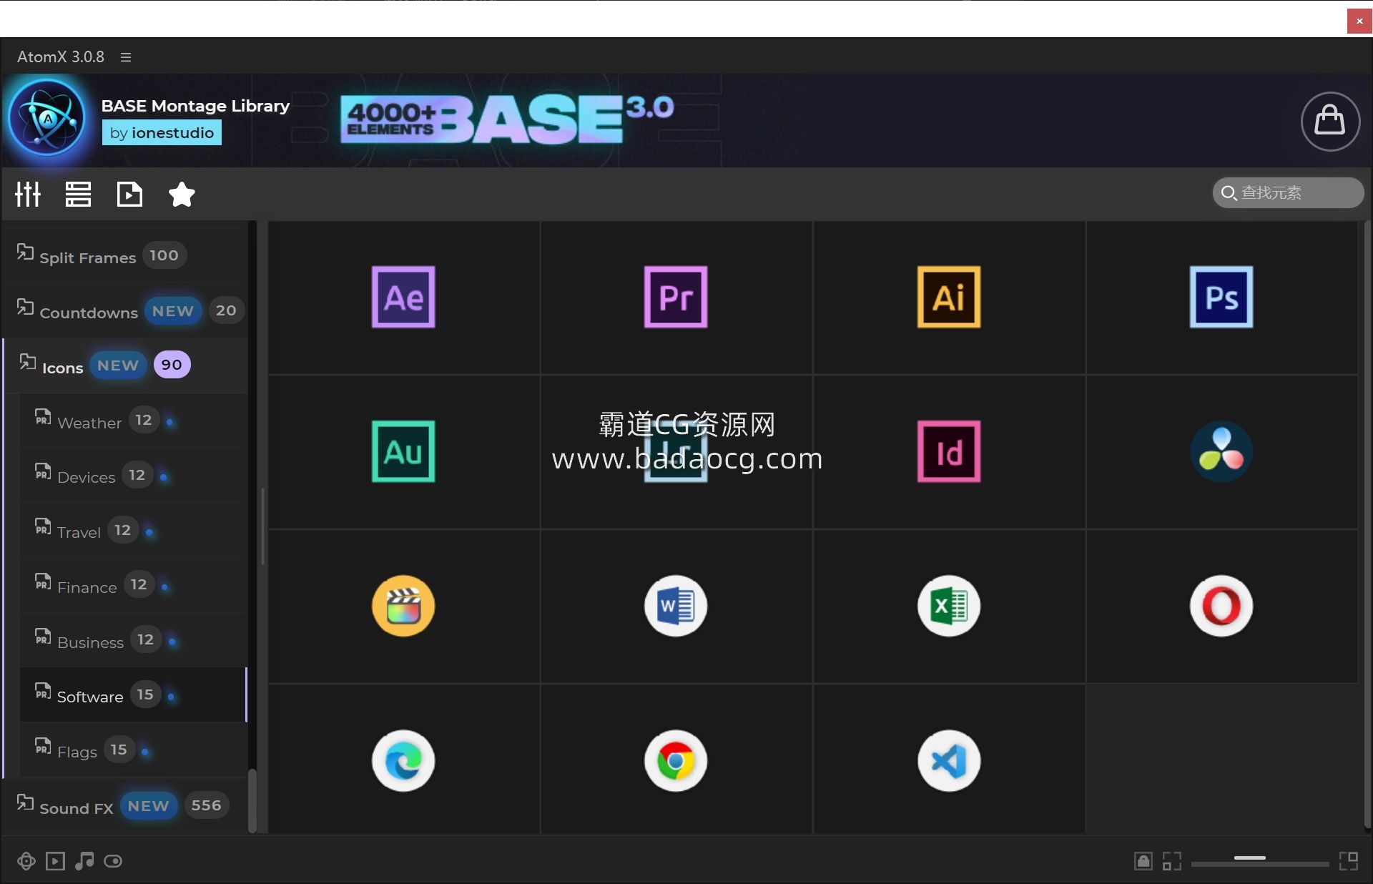Open the Business subcategory

tap(133, 640)
